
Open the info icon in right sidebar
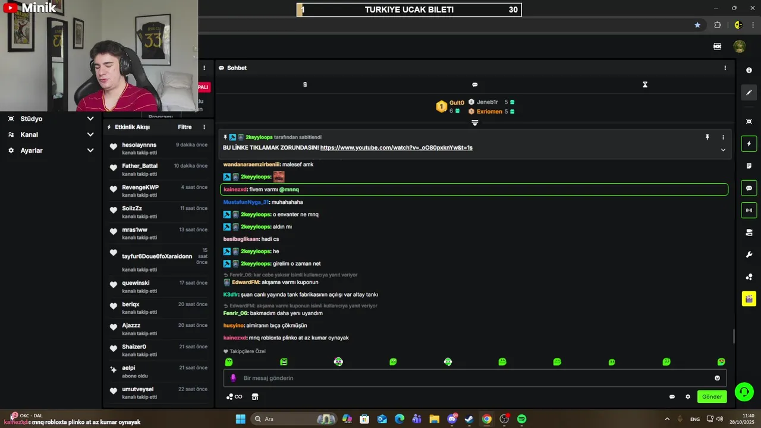pos(749,70)
